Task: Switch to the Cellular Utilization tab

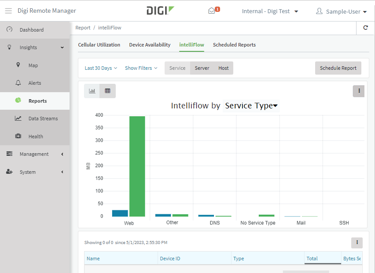Action: click(x=99, y=45)
